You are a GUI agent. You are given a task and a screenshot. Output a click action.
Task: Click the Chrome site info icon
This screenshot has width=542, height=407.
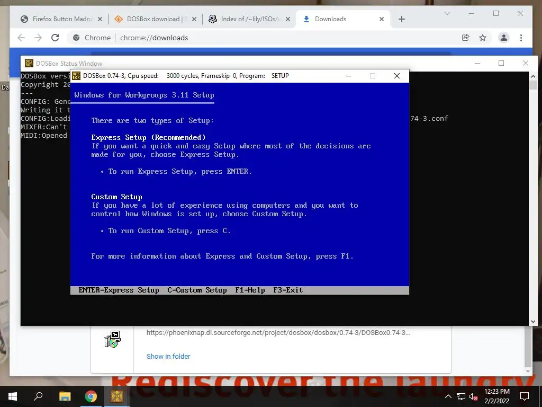[x=76, y=38]
